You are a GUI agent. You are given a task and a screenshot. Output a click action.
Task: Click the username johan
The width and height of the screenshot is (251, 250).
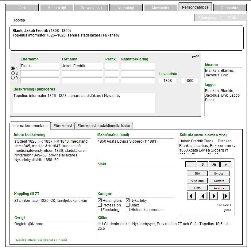[x=227, y=210]
